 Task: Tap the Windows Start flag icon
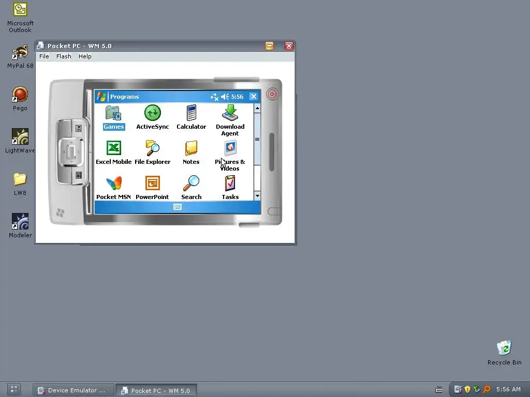click(x=101, y=97)
